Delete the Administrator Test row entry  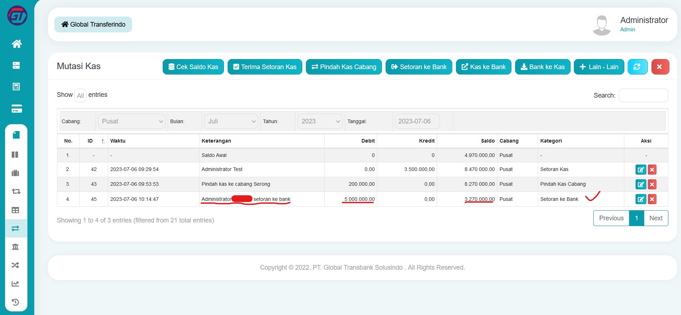click(x=652, y=170)
